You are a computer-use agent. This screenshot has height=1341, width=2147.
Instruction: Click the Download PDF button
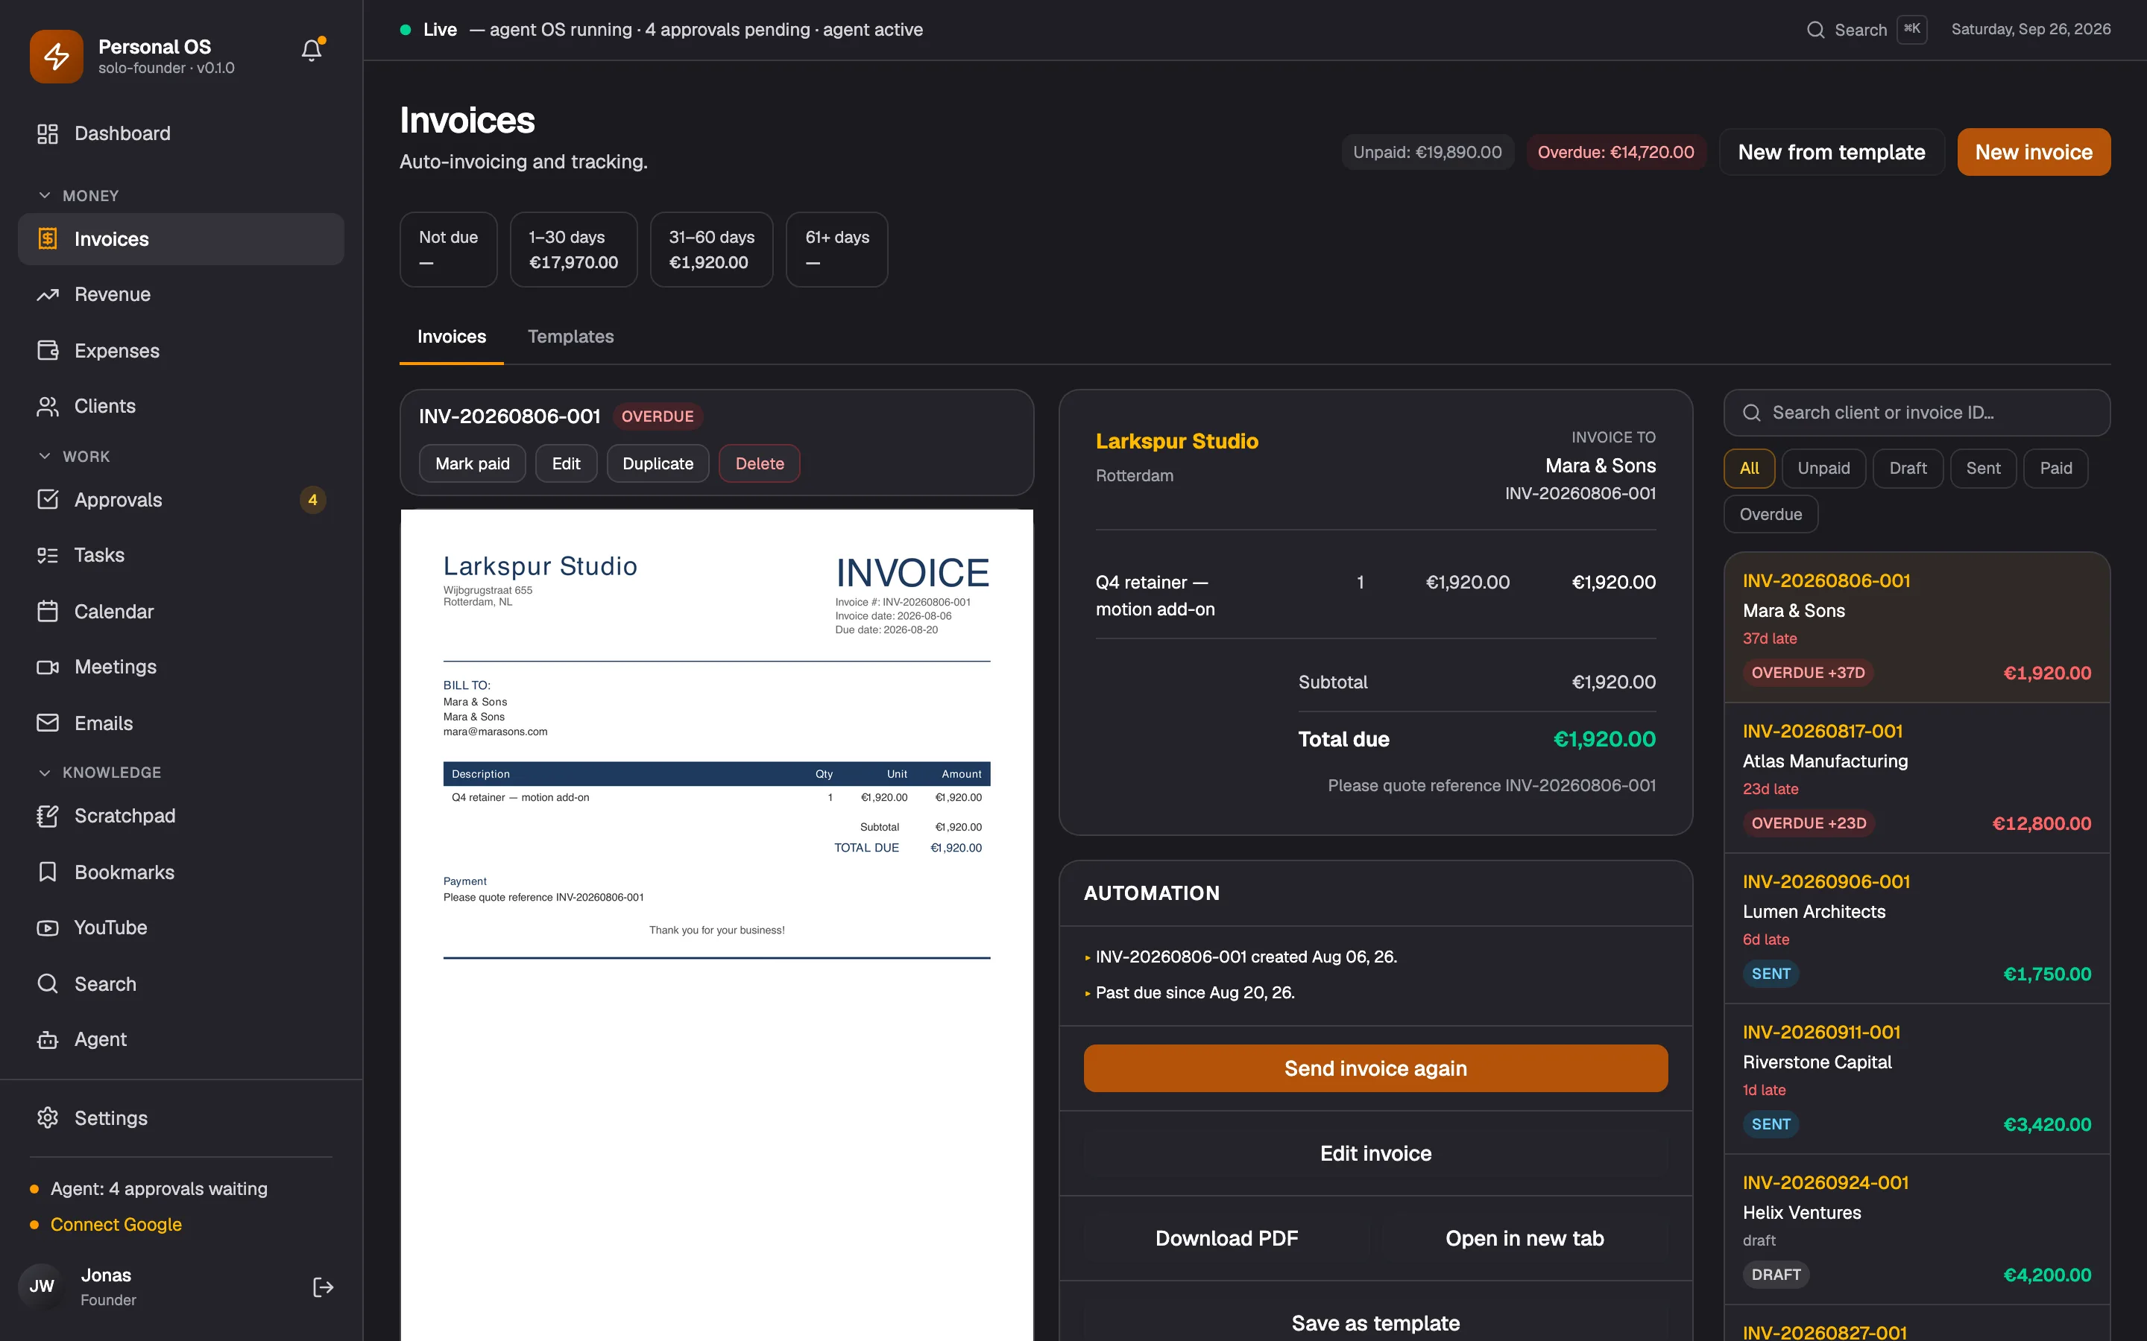tap(1226, 1238)
